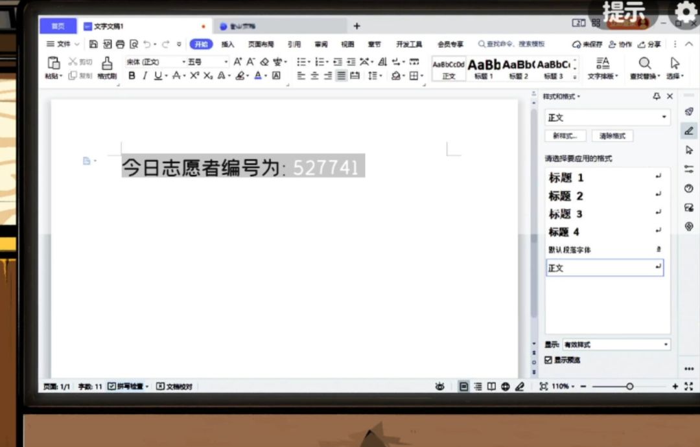700x447 pixels.
Task: Open the font size 五号 dropdown
Action: [226, 62]
